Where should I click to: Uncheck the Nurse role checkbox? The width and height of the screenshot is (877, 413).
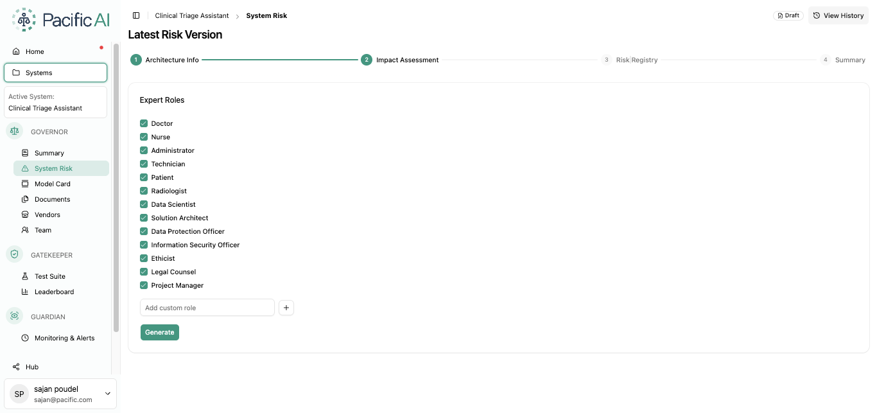[x=144, y=137]
